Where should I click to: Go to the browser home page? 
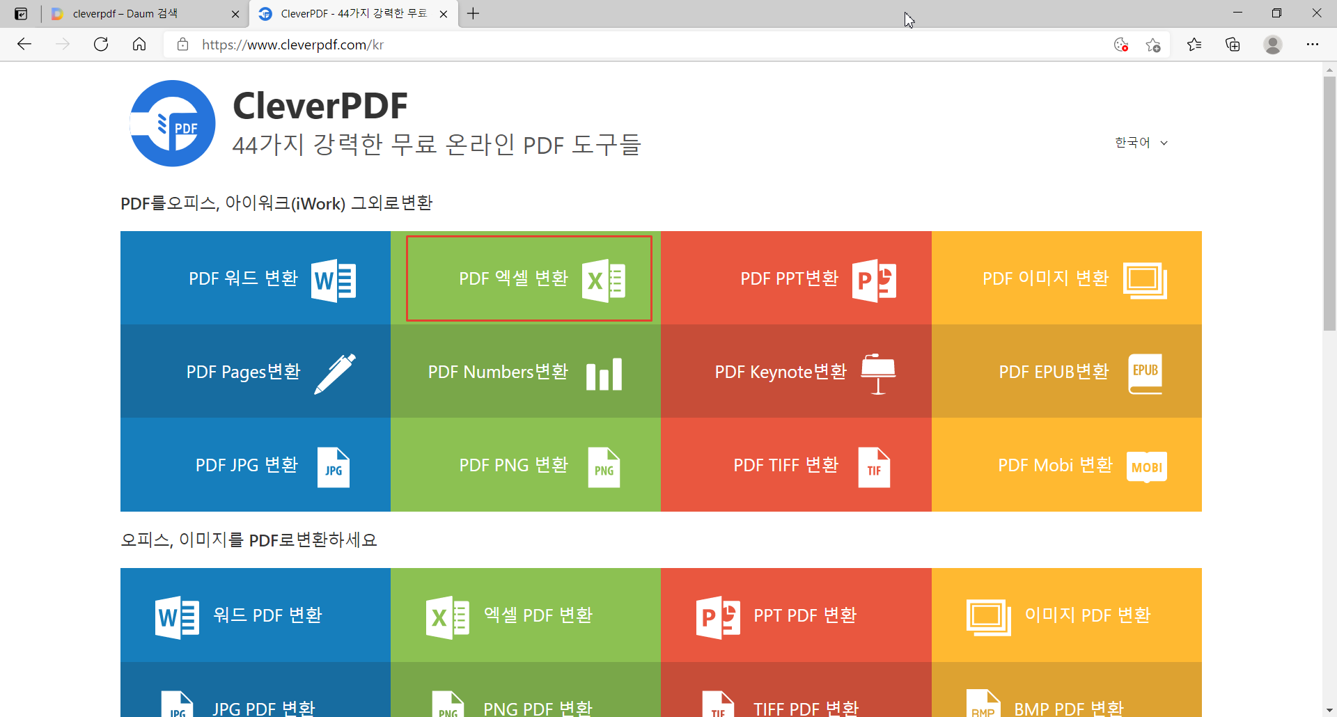coord(139,45)
